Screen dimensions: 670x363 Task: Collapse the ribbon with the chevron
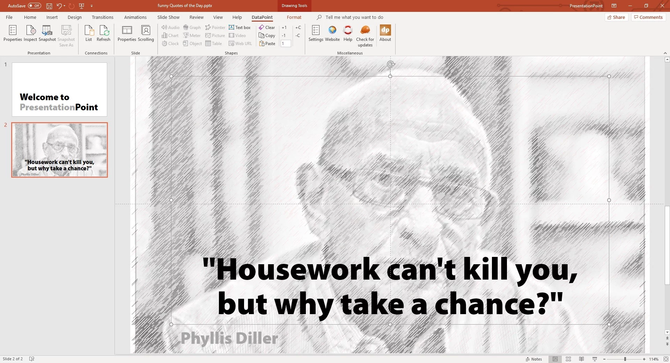(x=665, y=53)
